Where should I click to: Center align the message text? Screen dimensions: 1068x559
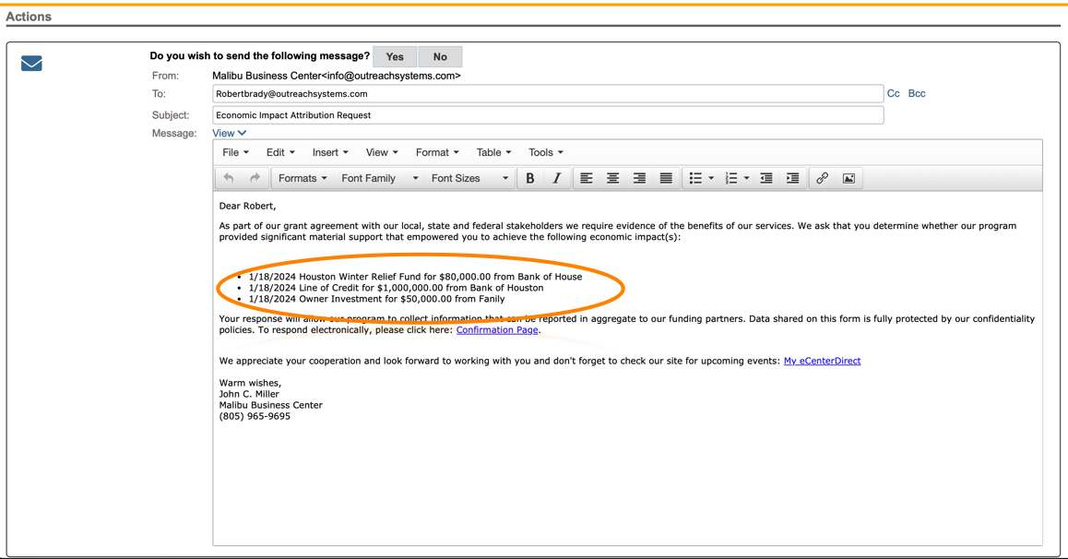click(x=612, y=178)
